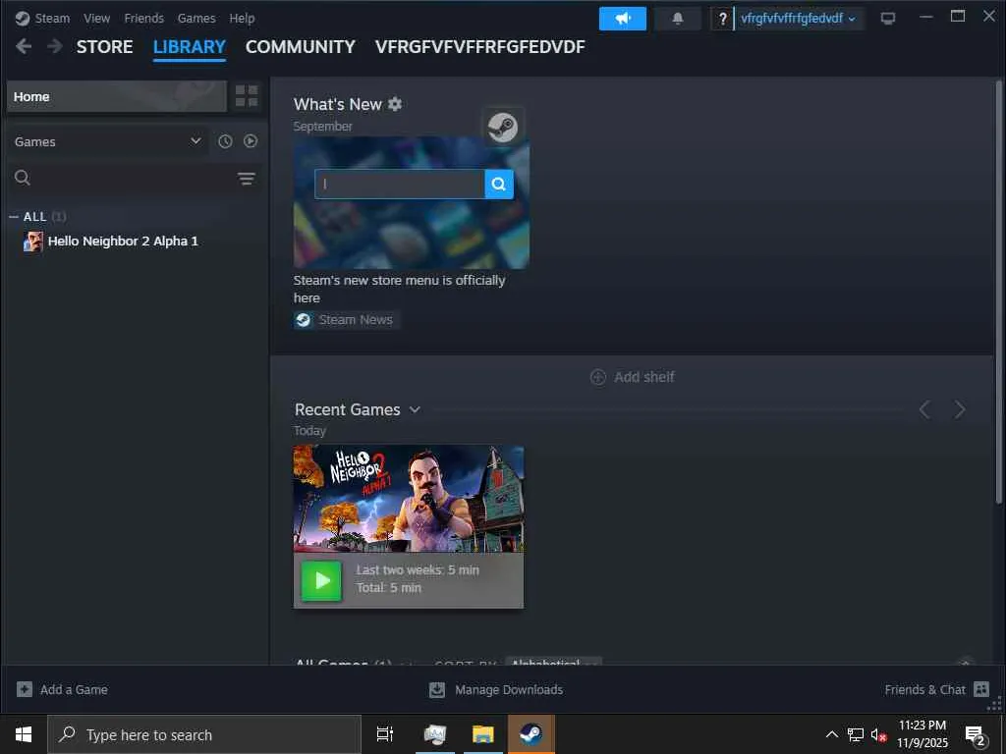The image size is (1006, 754).
Task: Click the plus icon beside Add shelf
Action: click(x=598, y=377)
